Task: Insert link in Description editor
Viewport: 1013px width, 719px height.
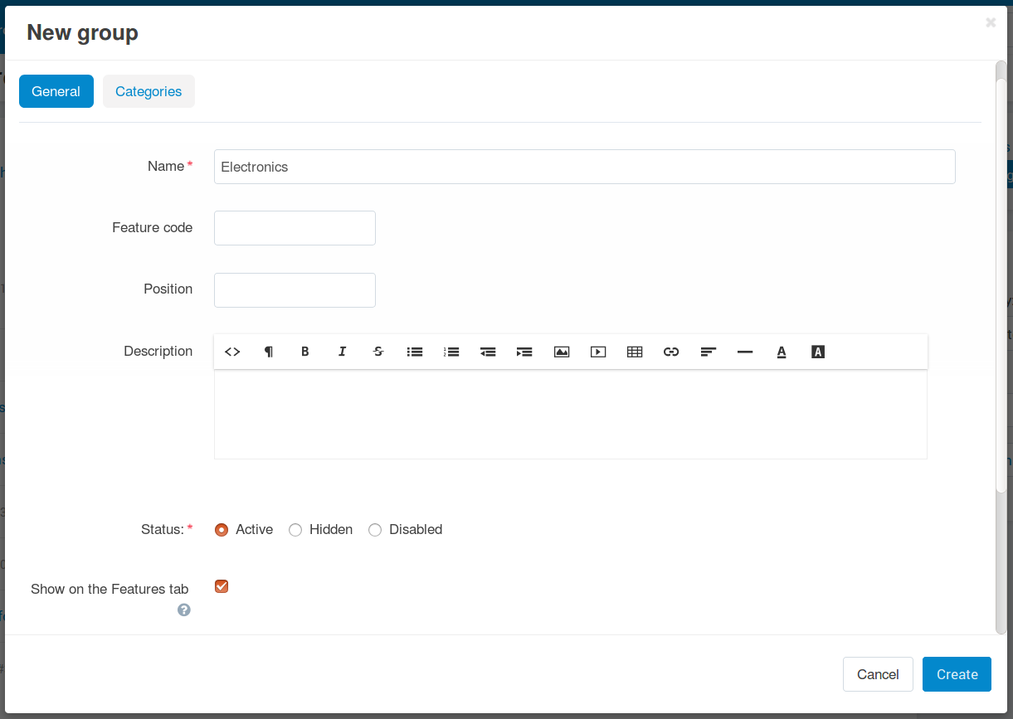Action: 671,352
